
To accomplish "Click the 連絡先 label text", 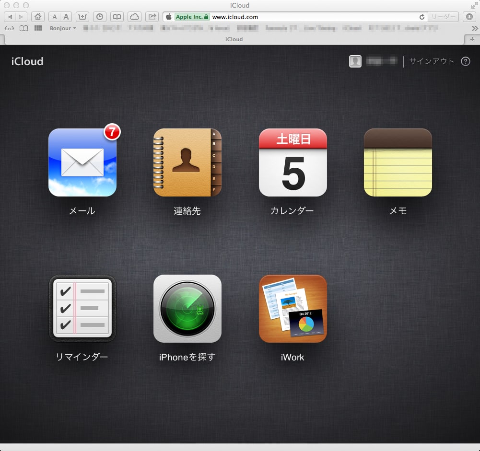I will click(x=187, y=211).
